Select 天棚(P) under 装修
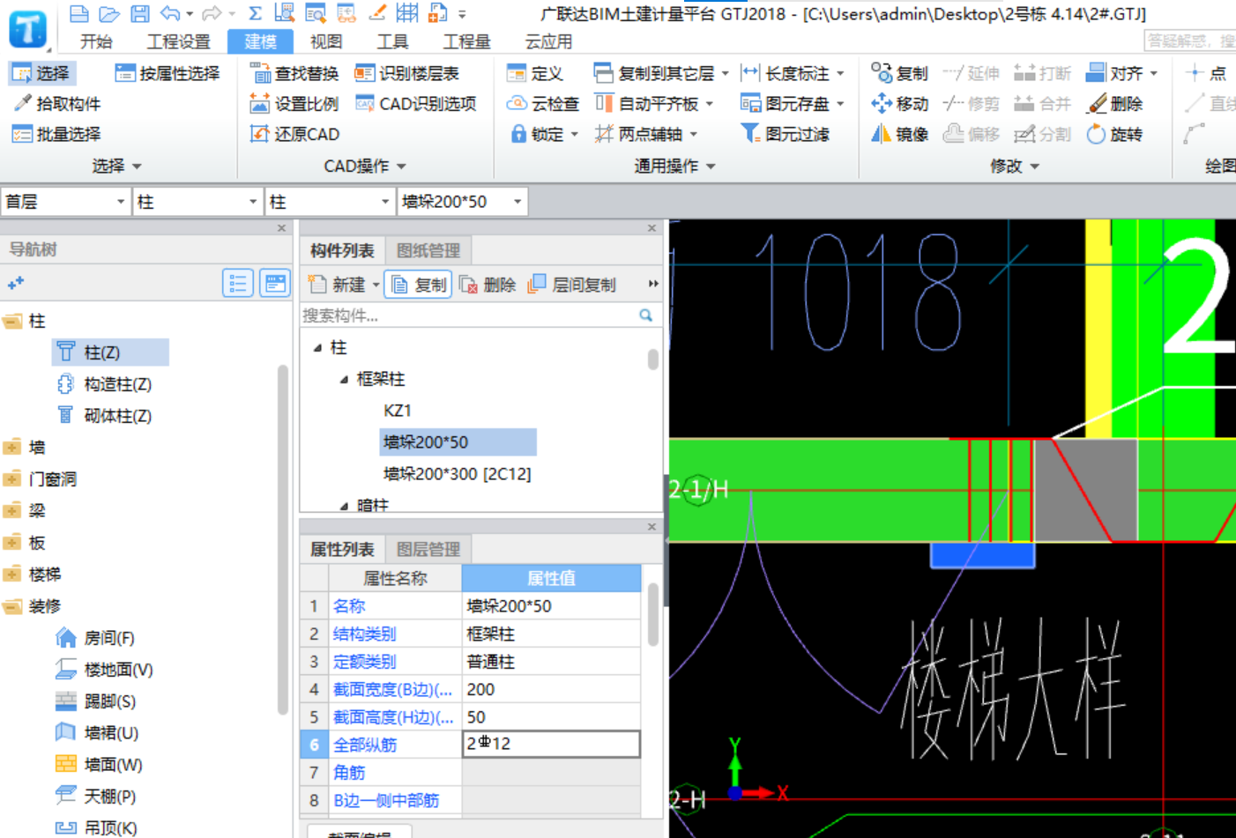Viewport: 1236px width, 838px height. coord(95,797)
